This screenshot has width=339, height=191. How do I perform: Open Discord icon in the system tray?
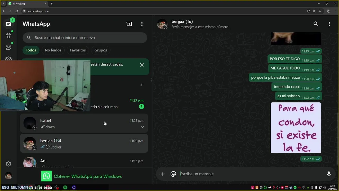[x=270, y=188]
